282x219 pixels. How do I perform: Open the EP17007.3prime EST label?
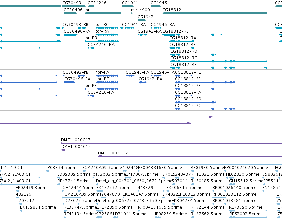pos(142,174)
